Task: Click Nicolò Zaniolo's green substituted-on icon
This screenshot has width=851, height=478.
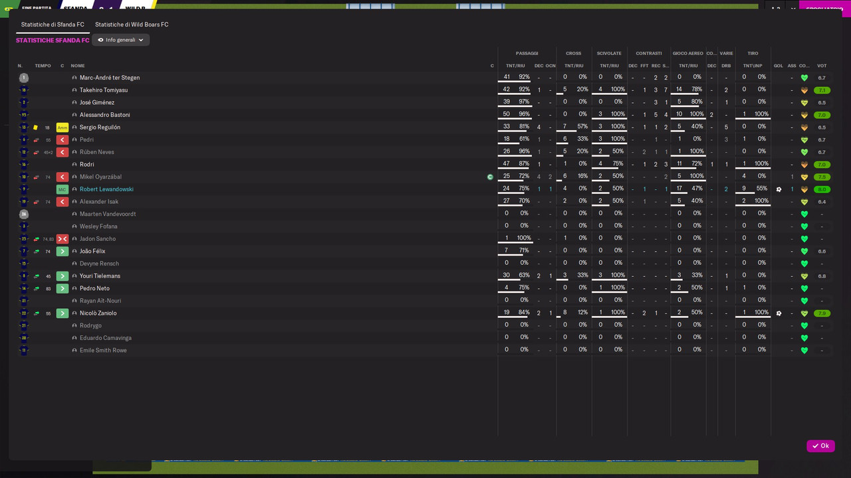Action: (x=62, y=313)
